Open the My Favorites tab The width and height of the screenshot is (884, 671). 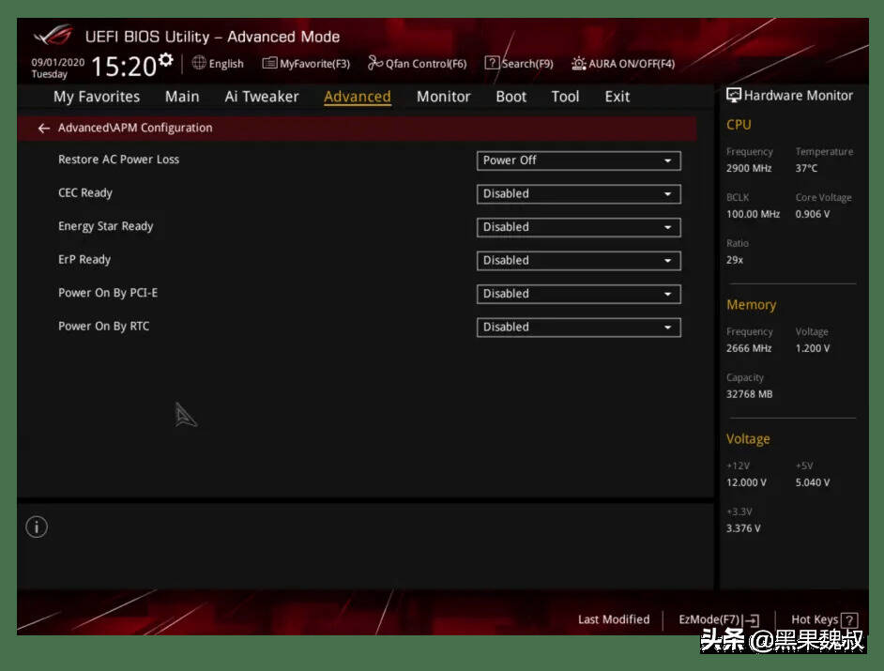click(97, 97)
